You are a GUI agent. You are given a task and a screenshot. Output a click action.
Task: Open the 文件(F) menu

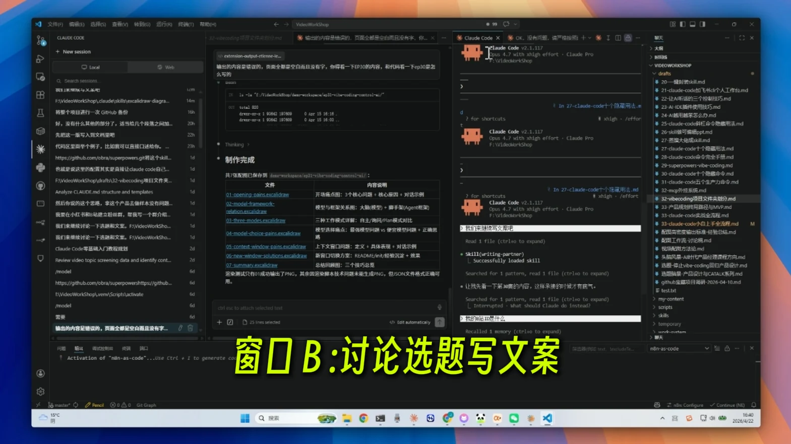(55, 24)
